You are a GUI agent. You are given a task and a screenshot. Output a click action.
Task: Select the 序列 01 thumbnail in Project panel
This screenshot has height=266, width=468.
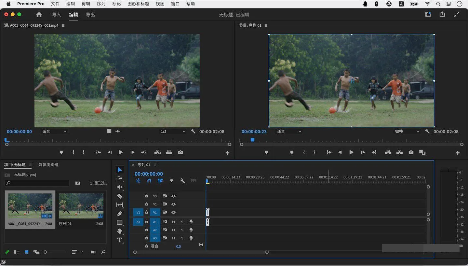[x=81, y=206]
